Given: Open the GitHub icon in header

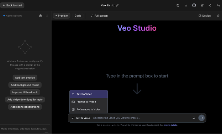Looking at the screenshot, I should [194, 5].
